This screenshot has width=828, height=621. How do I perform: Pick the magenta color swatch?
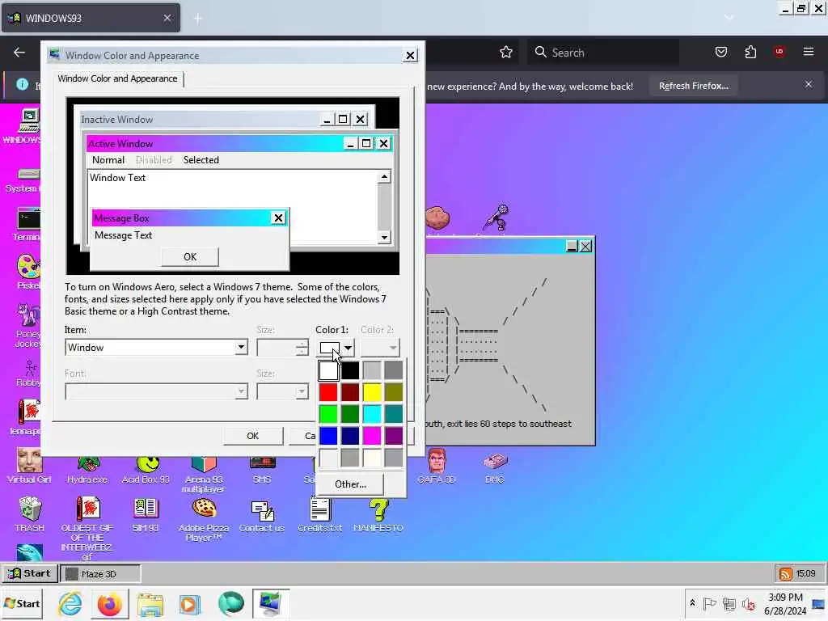[x=372, y=436]
